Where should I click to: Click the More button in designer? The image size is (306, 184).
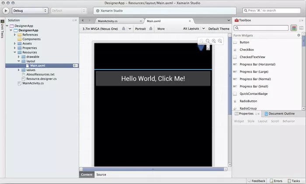pyautogui.click(x=161, y=29)
